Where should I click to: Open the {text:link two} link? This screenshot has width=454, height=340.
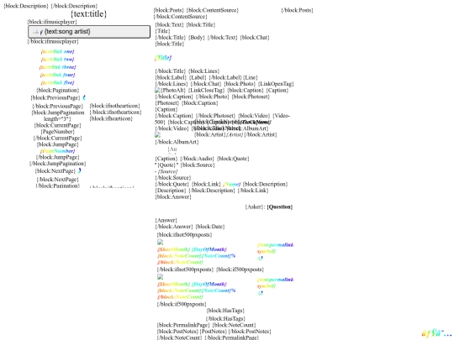pos(58,60)
